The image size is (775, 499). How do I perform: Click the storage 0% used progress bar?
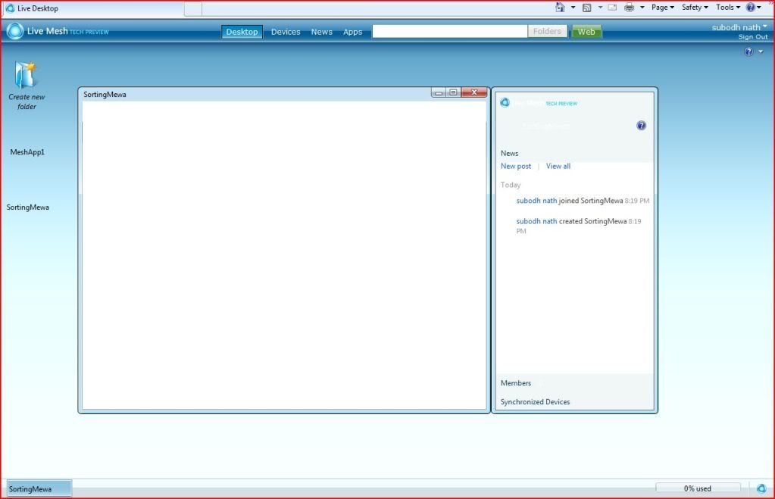tap(698, 488)
